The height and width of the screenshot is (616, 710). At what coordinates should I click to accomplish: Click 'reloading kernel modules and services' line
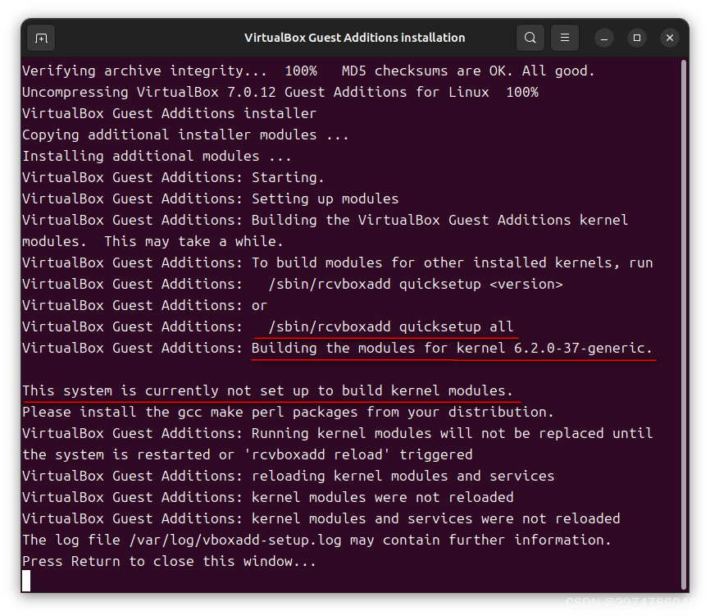tap(288, 476)
